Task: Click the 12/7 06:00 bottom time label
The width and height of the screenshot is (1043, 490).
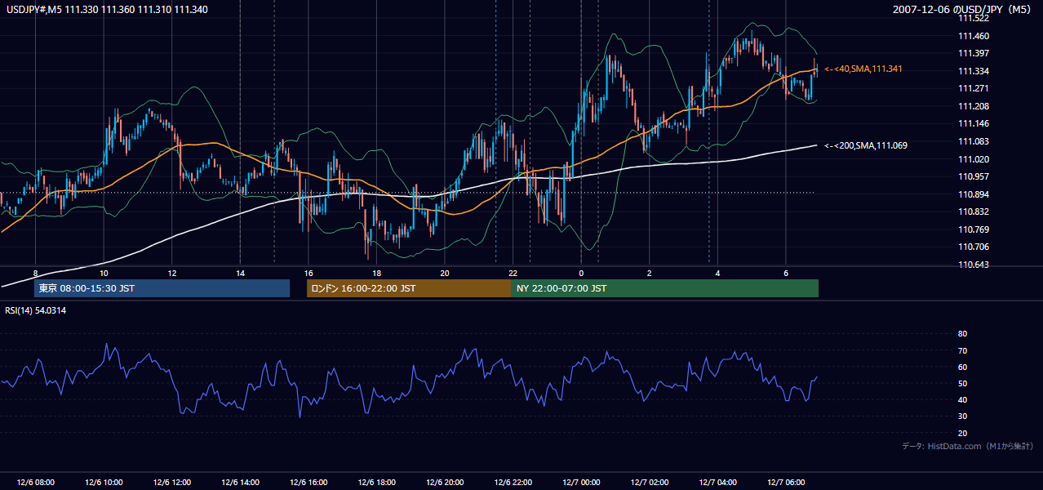Action: click(x=785, y=483)
